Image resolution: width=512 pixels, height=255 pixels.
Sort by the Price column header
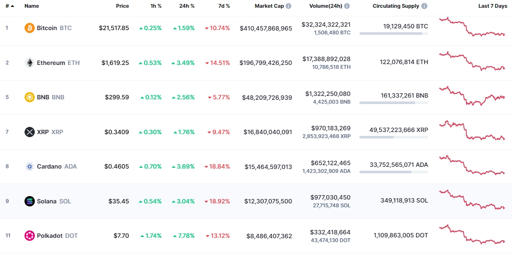pos(122,6)
